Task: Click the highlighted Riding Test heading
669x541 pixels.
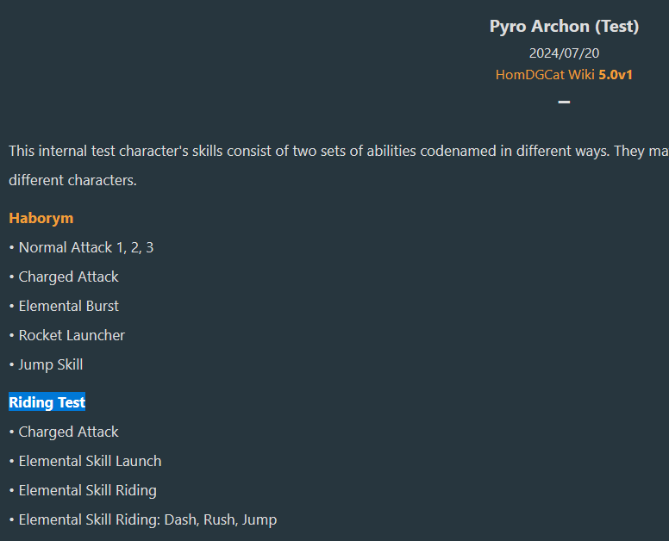Action: tap(47, 402)
